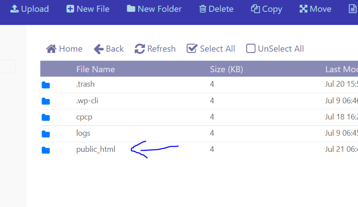Open the .trash folder
The image size is (358, 207).
[85, 84]
